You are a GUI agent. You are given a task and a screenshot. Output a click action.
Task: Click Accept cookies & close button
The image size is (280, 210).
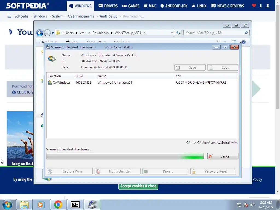point(138,186)
